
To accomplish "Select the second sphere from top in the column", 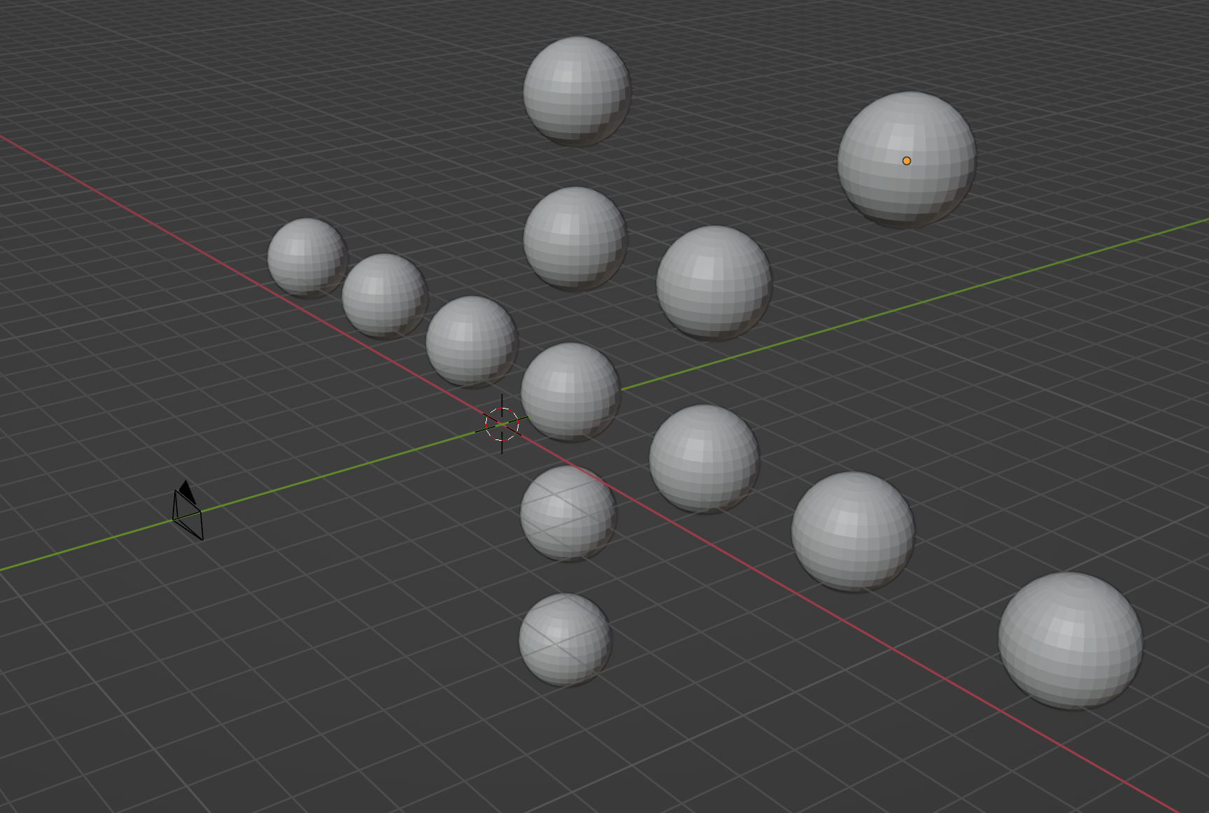I will [x=575, y=238].
